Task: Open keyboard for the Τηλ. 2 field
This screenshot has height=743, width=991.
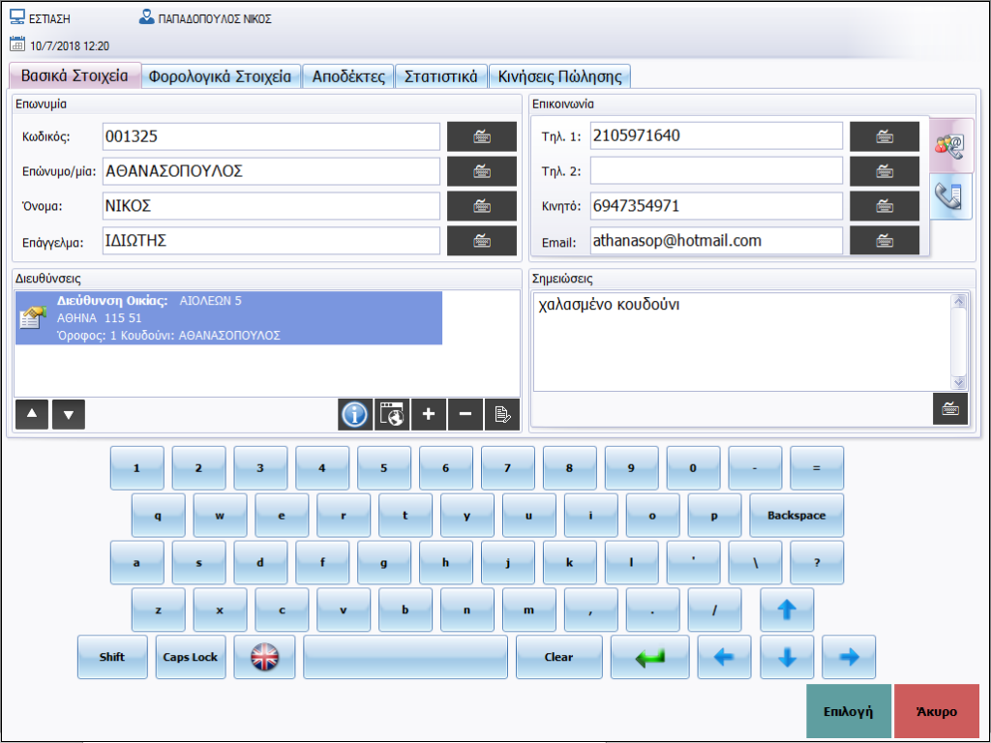Action: tap(885, 171)
